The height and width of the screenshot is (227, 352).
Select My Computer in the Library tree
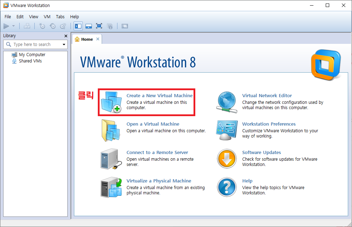(x=32, y=55)
